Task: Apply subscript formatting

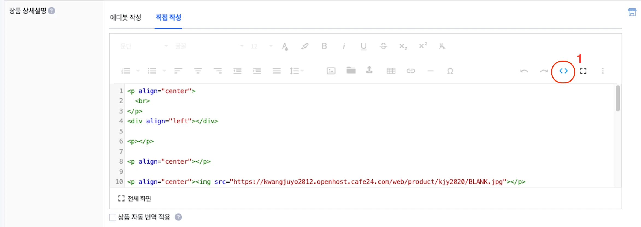Action: pyautogui.click(x=403, y=46)
